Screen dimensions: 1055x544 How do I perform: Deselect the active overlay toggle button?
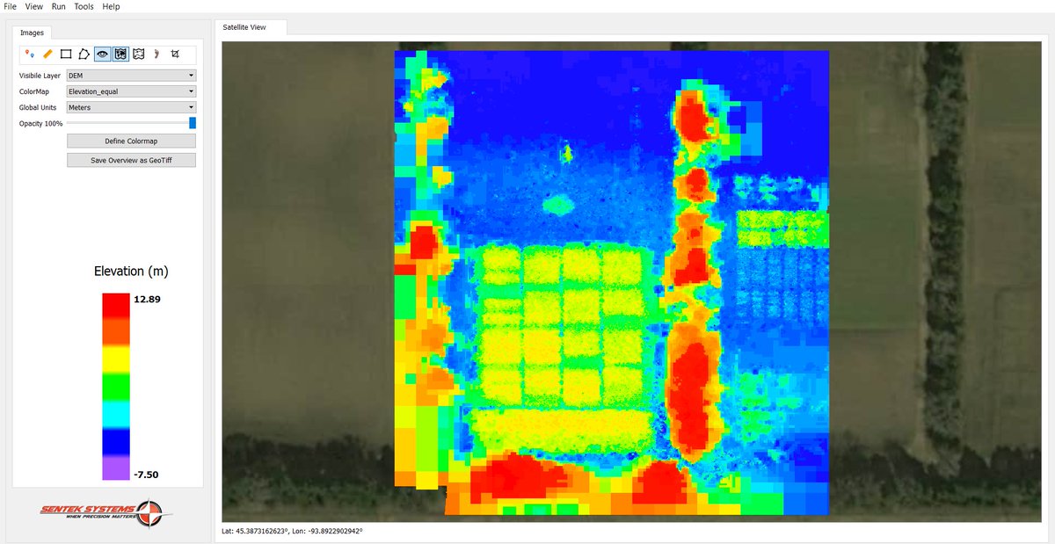point(120,54)
